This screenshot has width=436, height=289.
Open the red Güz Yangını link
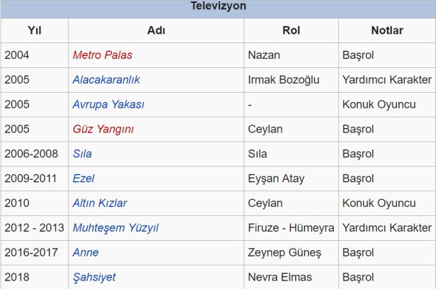[103, 129]
